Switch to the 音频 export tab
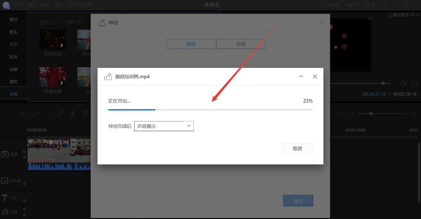Screen dimensions: 421x219 [x=241, y=44]
